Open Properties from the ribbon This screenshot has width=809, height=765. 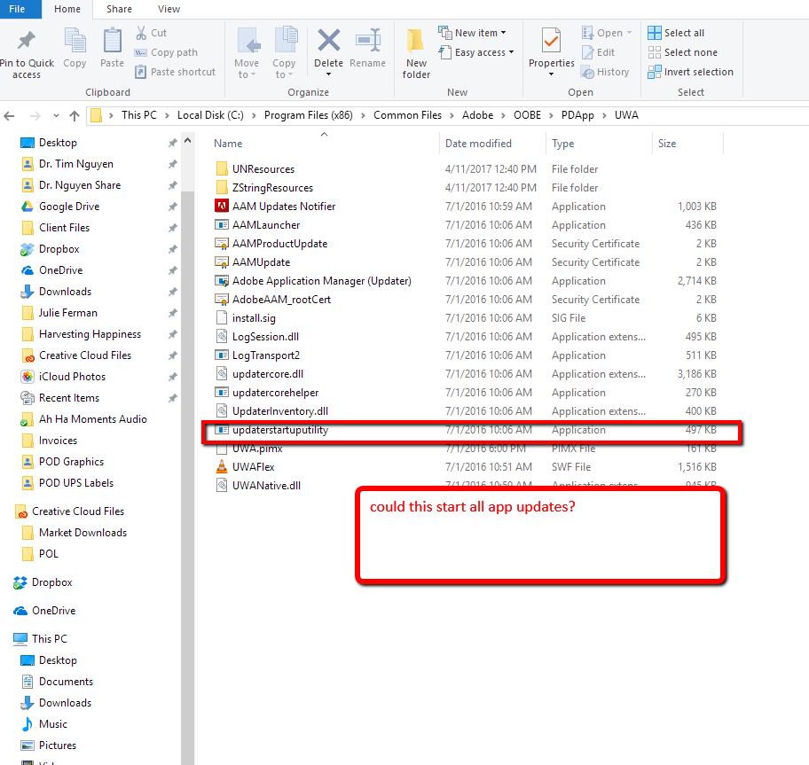[x=551, y=49]
